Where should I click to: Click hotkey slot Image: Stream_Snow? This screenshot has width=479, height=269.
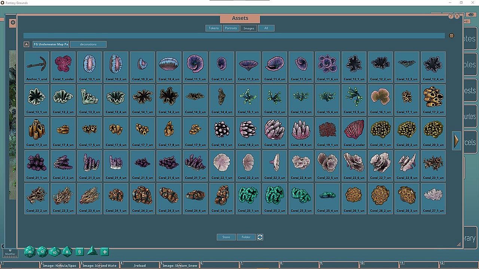click(x=180, y=265)
